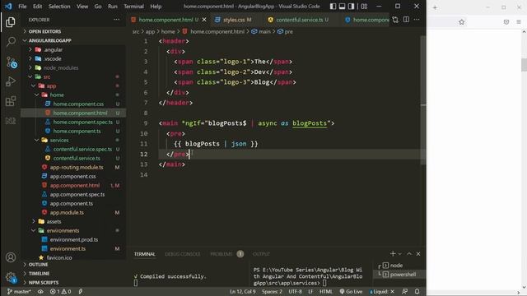Image resolution: width=527 pixels, height=296 pixels.
Task: Close the home.component.html editor tab
Action: (x=204, y=20)
